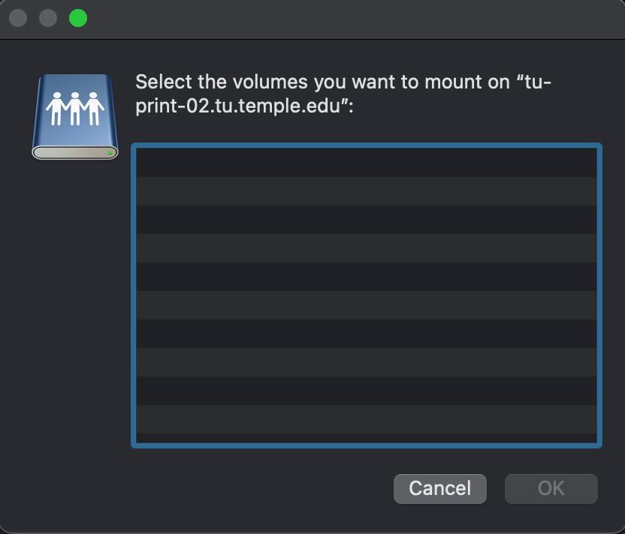Select the middle row of the volume list
625x534 pixels.
tap(366, 294)
